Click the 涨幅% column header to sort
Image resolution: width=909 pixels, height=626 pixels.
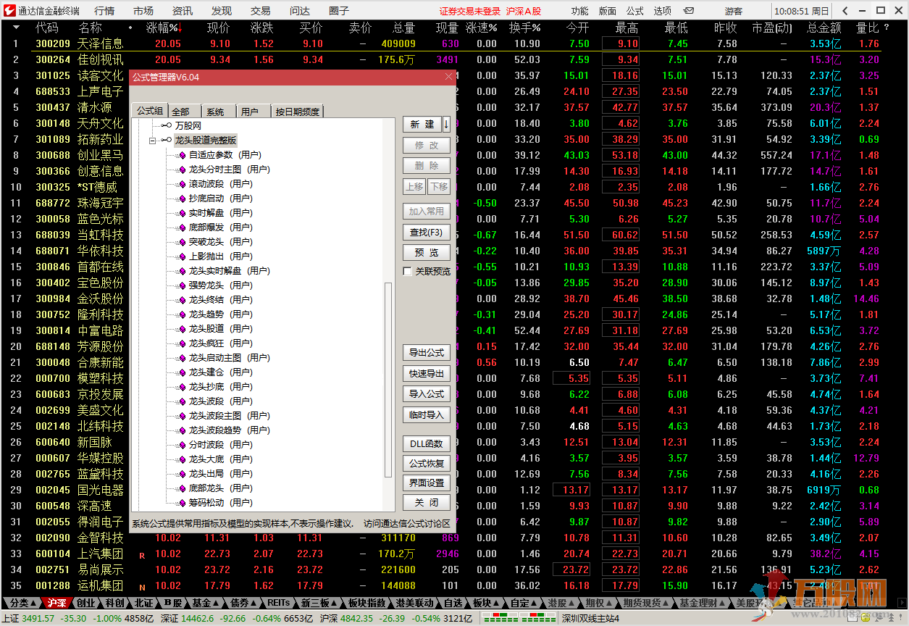click(x=164, y=28)
